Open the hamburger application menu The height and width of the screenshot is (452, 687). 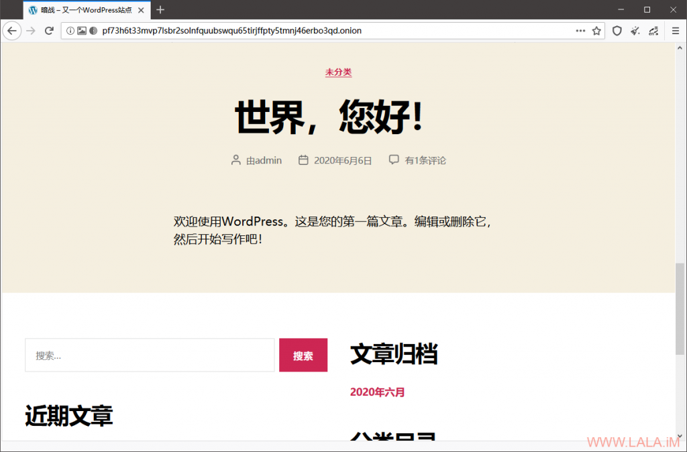676,31
